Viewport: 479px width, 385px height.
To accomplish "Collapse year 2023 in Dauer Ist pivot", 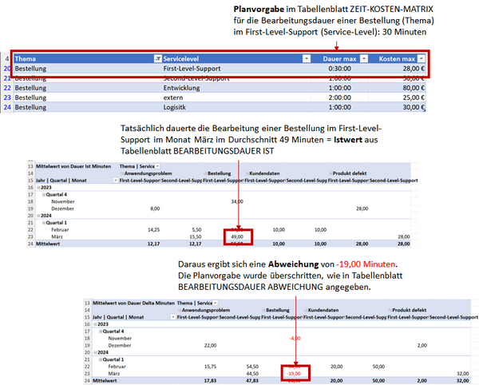I will [x=38, y=187].
